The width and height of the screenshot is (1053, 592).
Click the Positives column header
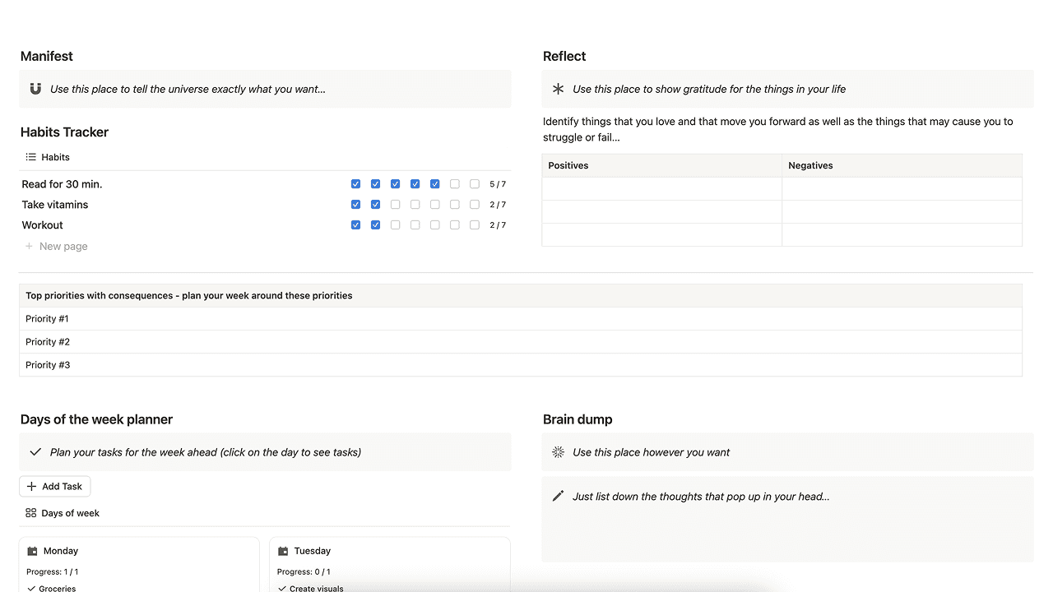click(662, 165)
